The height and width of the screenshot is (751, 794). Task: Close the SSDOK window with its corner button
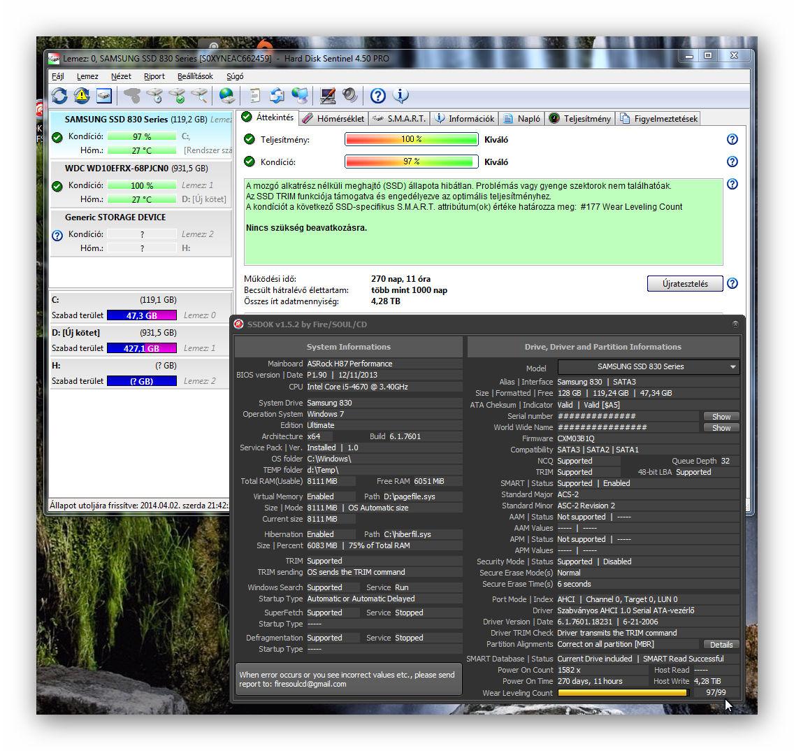[x=735, y=324]
